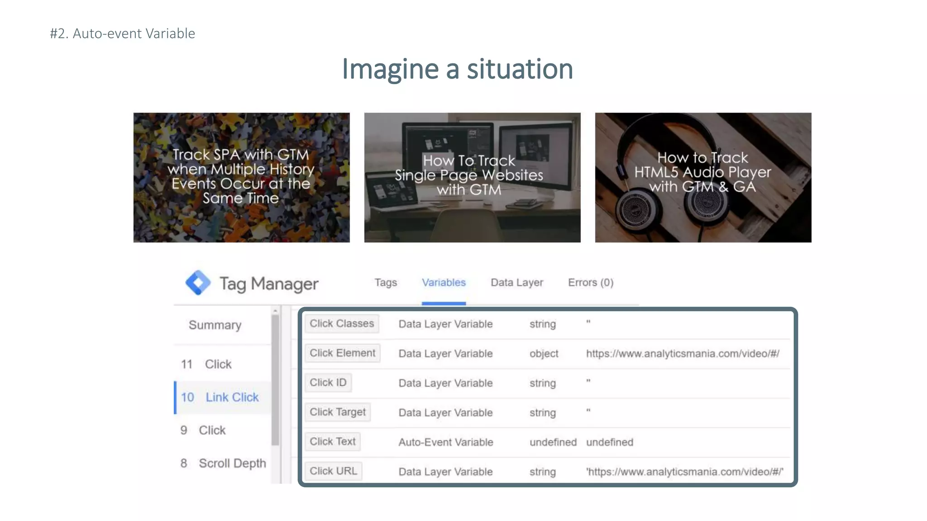Open the Errors (0) tab

pyautogui.click(x=591, y=283)
